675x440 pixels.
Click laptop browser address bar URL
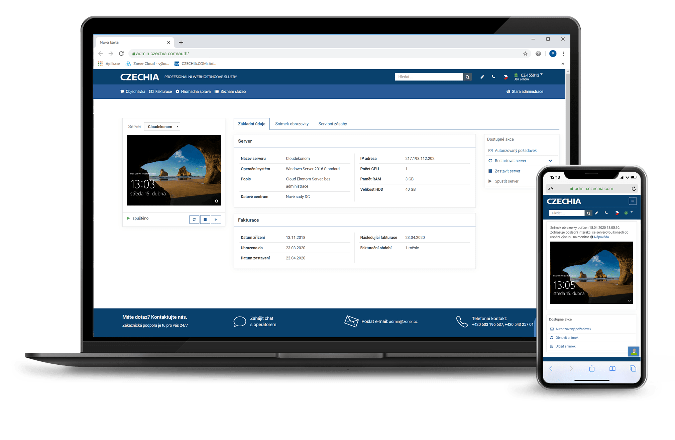click(x=162, y=54)
